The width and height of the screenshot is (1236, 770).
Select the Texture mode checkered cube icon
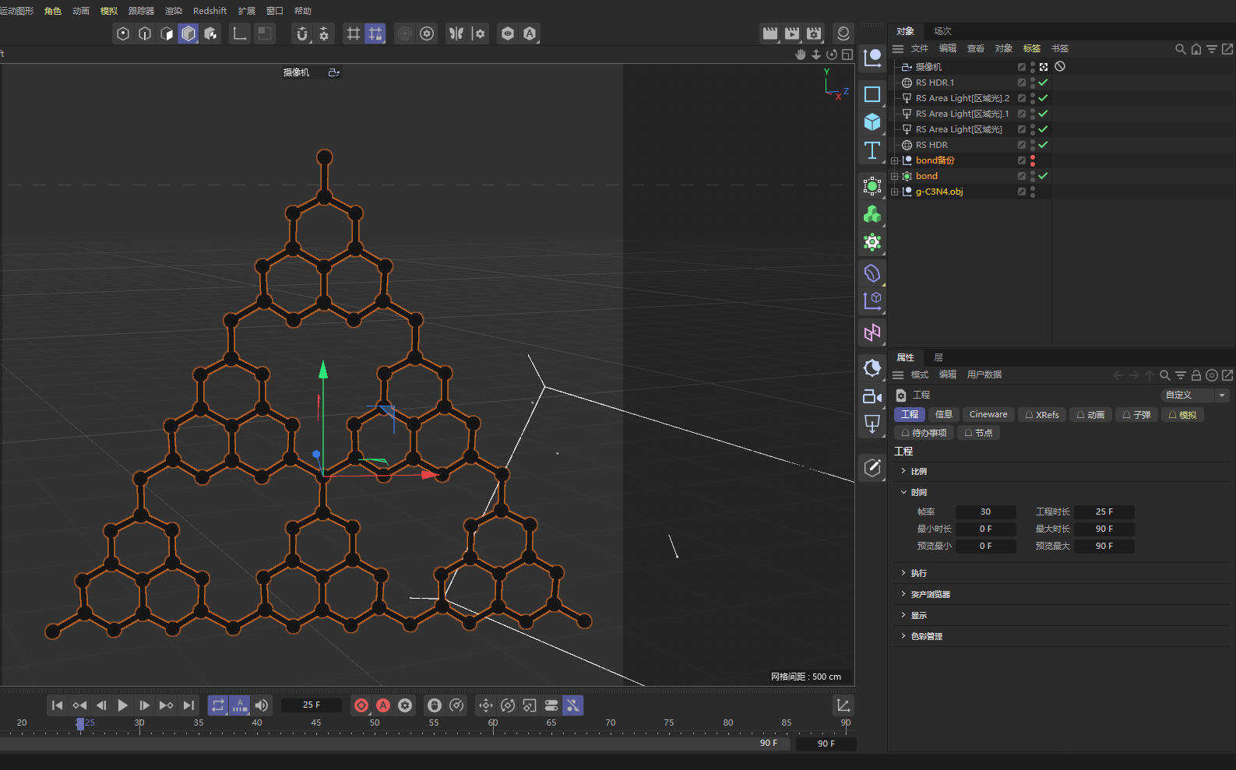[210, 33]
